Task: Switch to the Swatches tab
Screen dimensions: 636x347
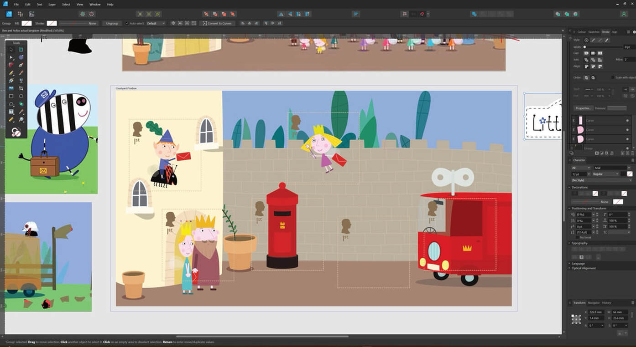Action: pos(594,32)
